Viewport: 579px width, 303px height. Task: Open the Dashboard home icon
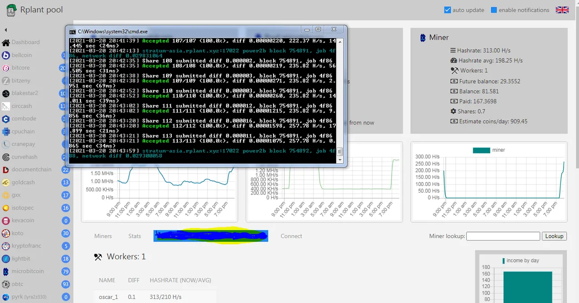point(6,43)
